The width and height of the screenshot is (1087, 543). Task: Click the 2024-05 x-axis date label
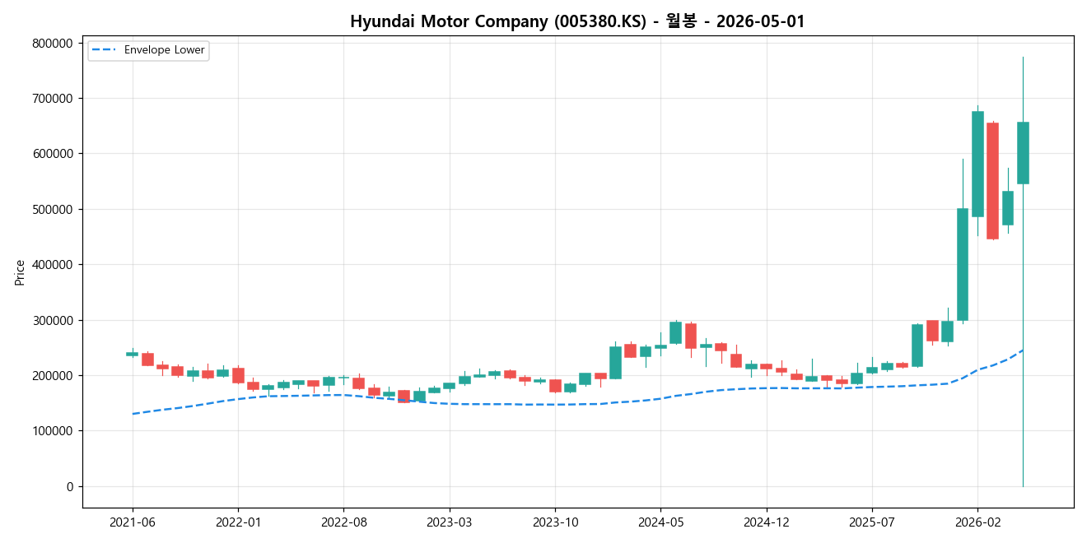[660, 522]
